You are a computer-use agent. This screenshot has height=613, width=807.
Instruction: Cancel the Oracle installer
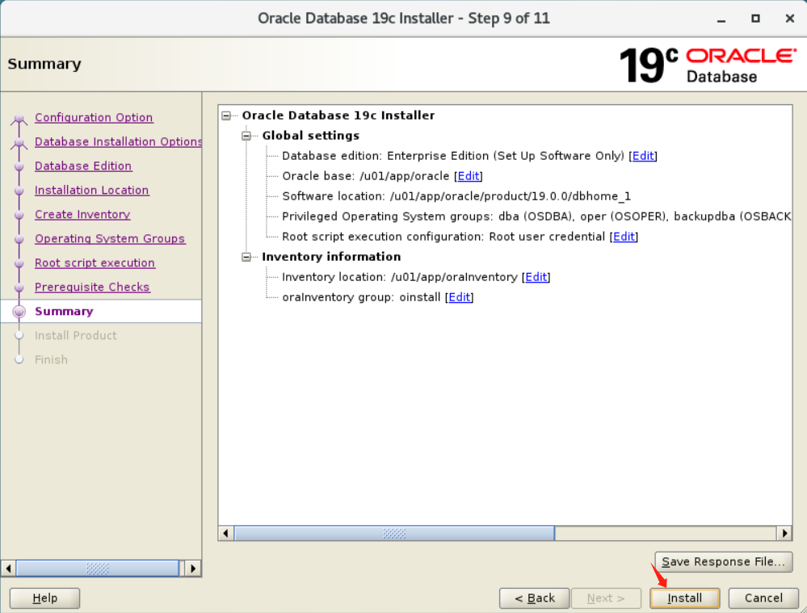[x=763, y=598]
